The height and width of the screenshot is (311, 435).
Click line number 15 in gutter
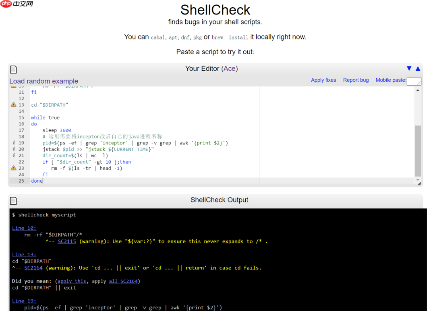tap(21, 117)
